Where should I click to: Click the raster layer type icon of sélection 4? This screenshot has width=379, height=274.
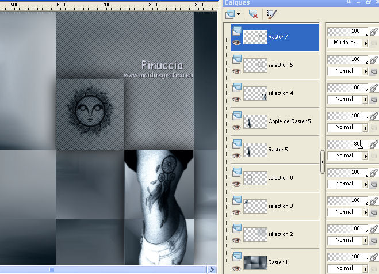pyautogui.click(x=236, y=87)
